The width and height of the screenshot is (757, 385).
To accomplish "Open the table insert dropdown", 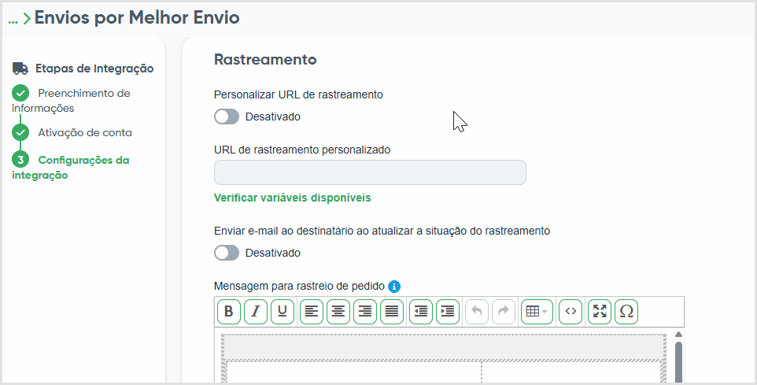I will pos(537,312).
